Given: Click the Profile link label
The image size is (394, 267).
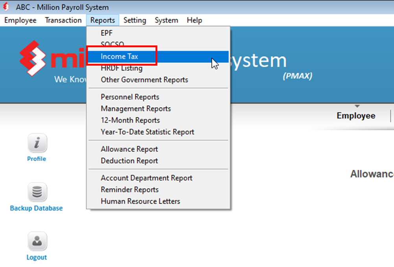Looking at the screenshot, I should coord(37,159).
